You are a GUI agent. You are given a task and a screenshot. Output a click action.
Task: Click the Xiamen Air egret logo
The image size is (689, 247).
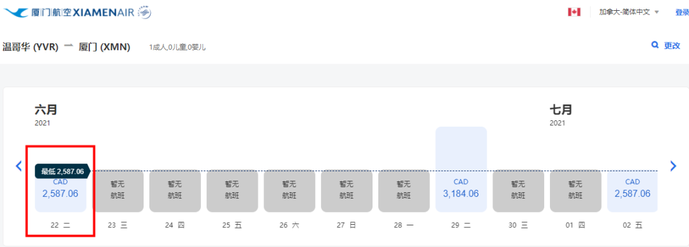pos(15,12)
